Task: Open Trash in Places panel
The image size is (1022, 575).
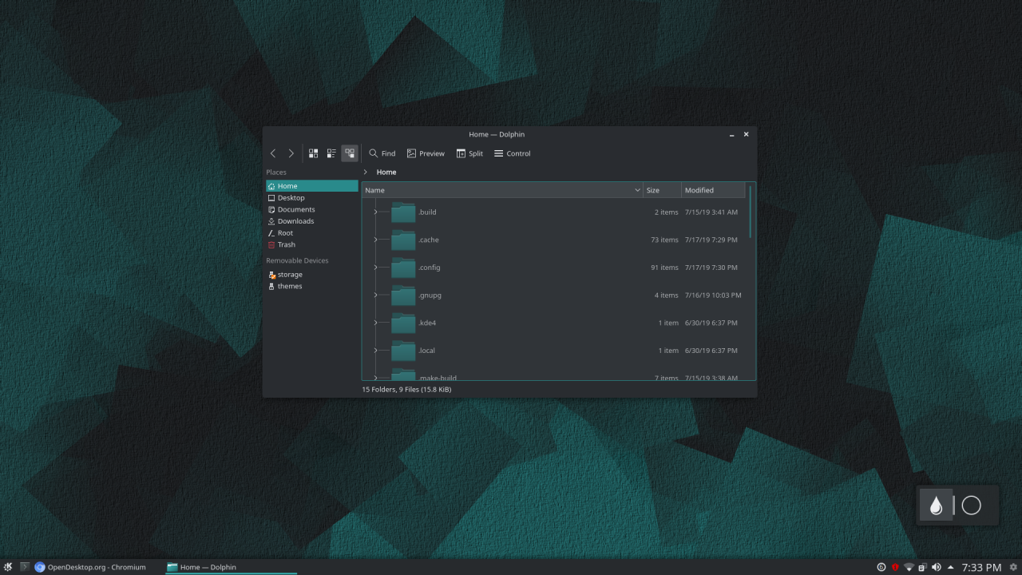Action: (x=311, y=244)
